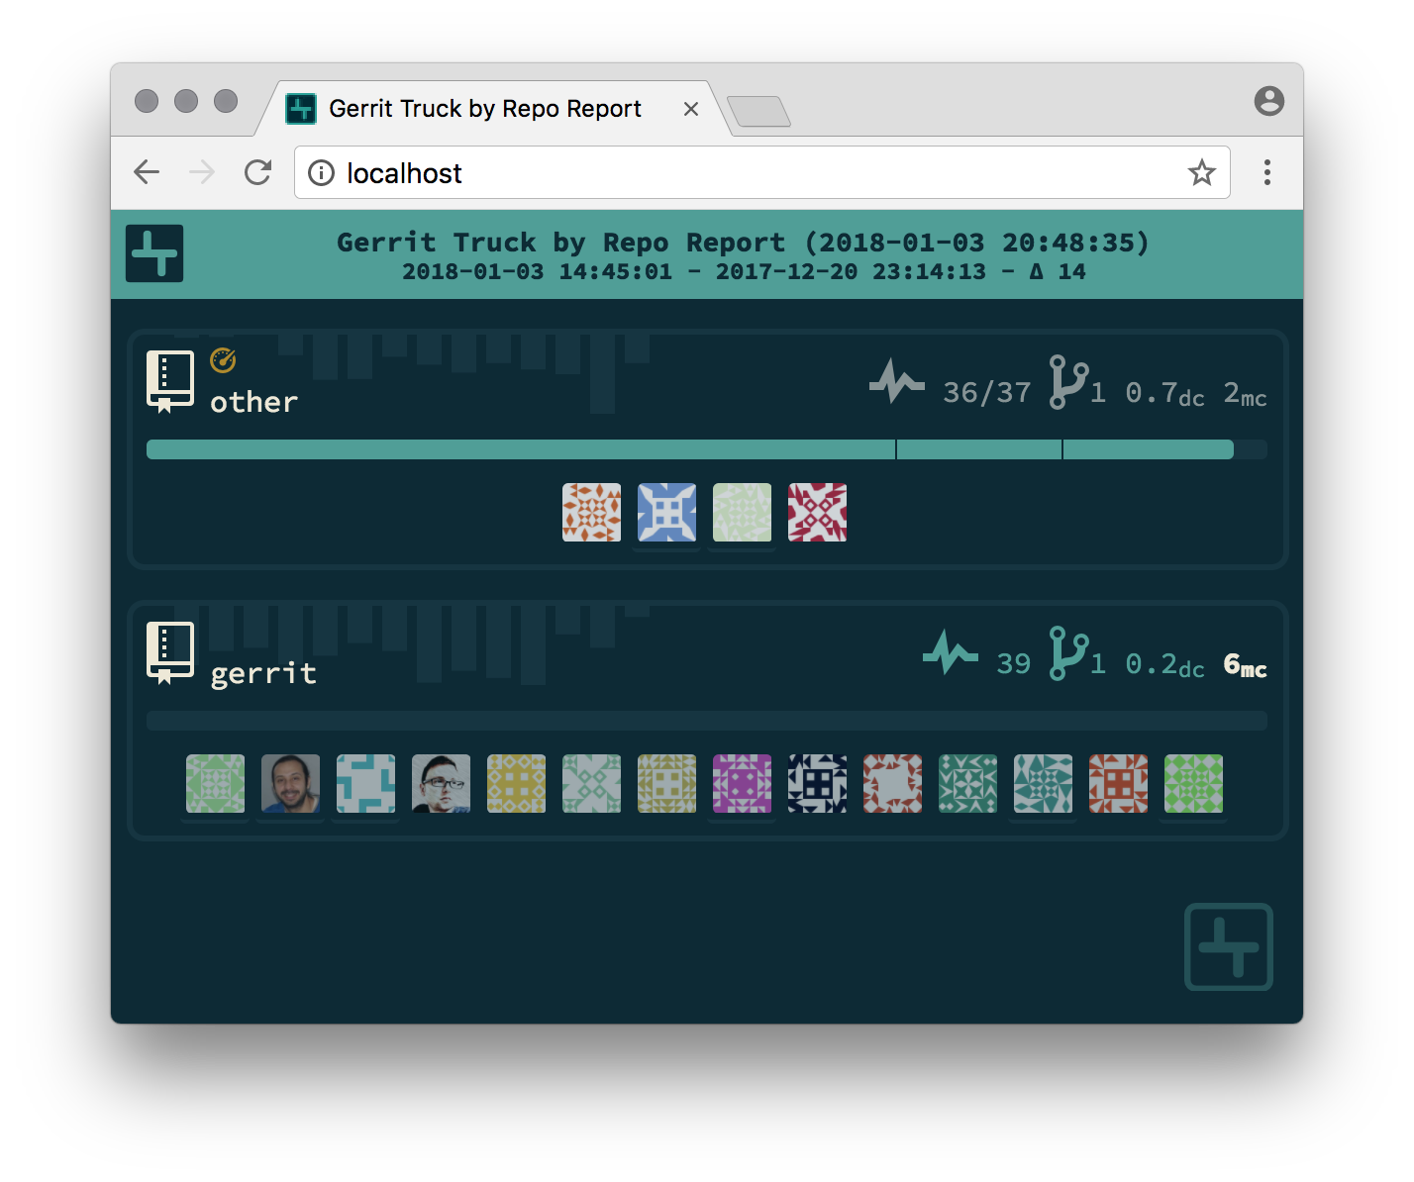Click the browser forward arrow
The image size is (1414, 1182).
(x=202, y=172)
